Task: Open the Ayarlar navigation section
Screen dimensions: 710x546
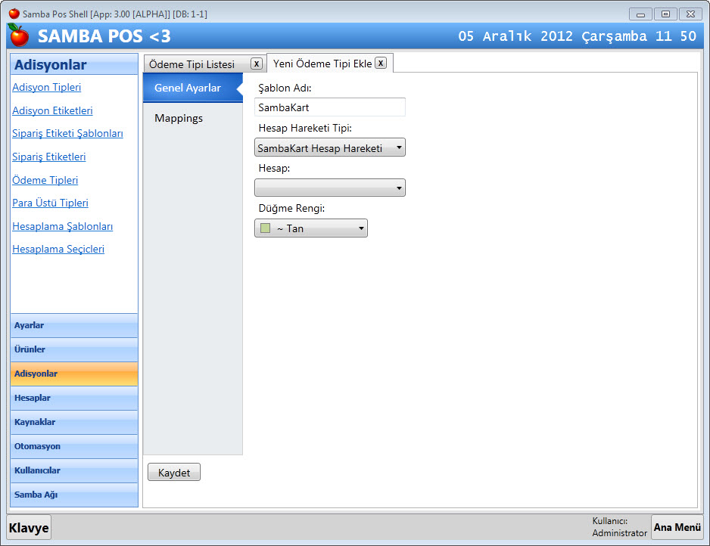Action: pyautogui.click(x=74, y=325)
